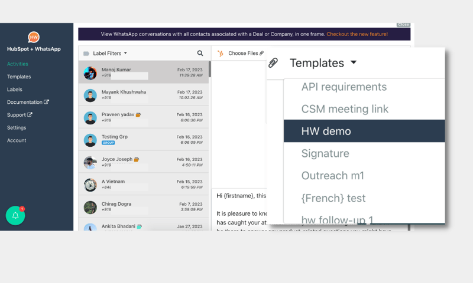This screenshot has height=283, width=473.
Task: Click Manoj Kumar's avatar
Action: click(x=90, y=73)
